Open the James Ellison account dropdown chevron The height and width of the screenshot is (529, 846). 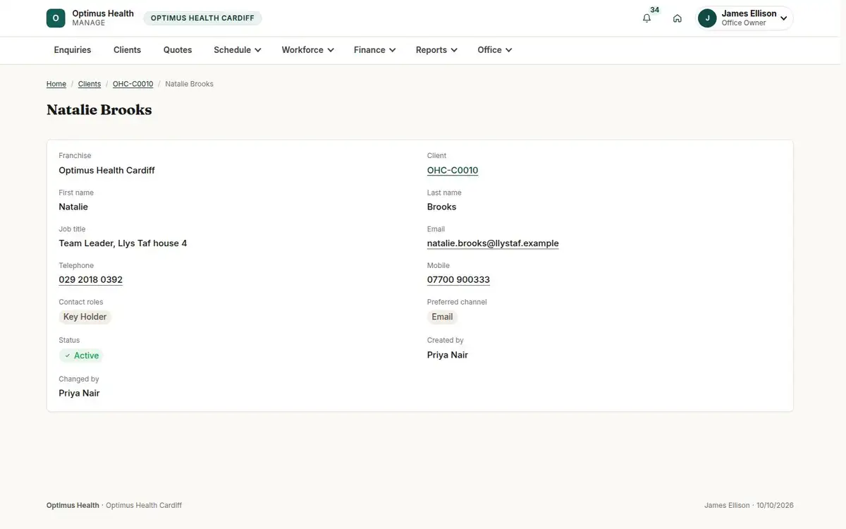pos(783,18)
